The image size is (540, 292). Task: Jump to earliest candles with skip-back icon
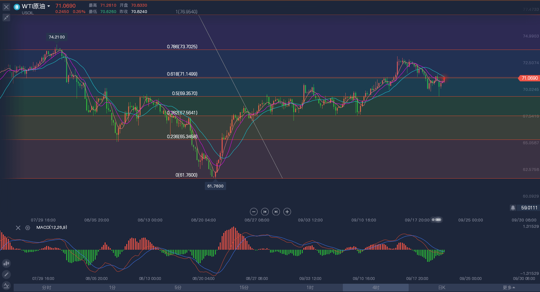coord(265,212)
